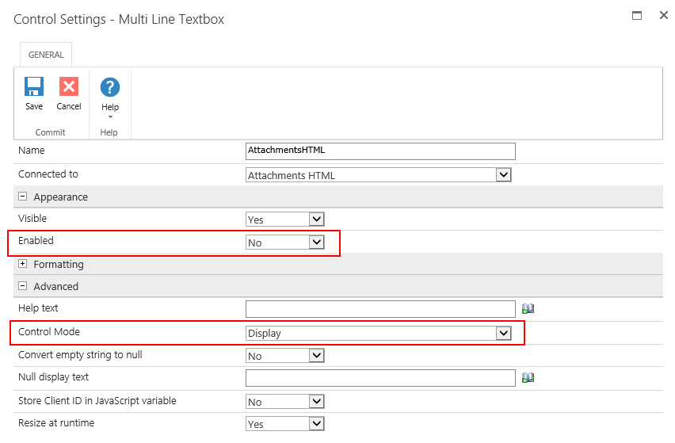Open the Convert empty string to null dropdown
675x443 pixels.
tap(285, 356)
